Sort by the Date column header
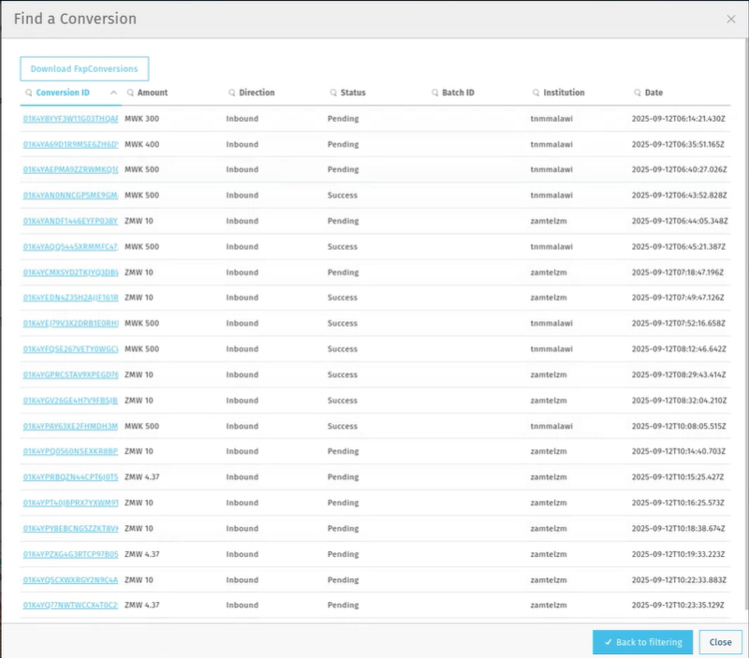This screenshot has width=749, height=658. 655,93
